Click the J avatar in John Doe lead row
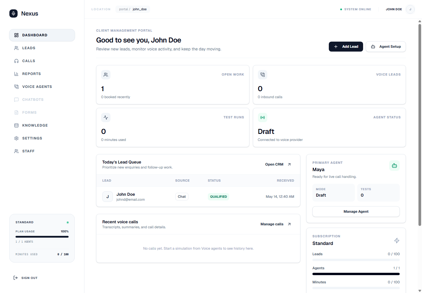The width and height of the screenshot is (422, 293). [108, 197]
